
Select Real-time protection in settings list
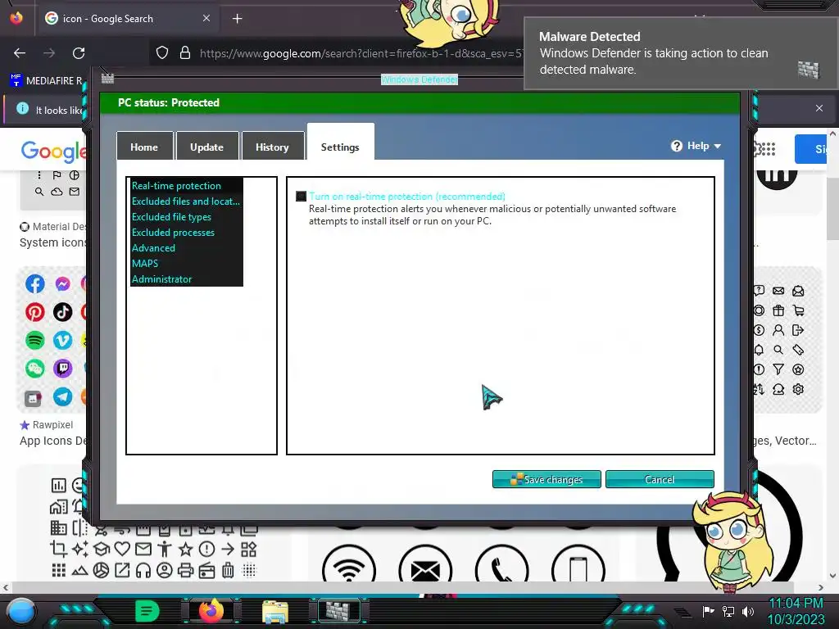coord(176,186)
